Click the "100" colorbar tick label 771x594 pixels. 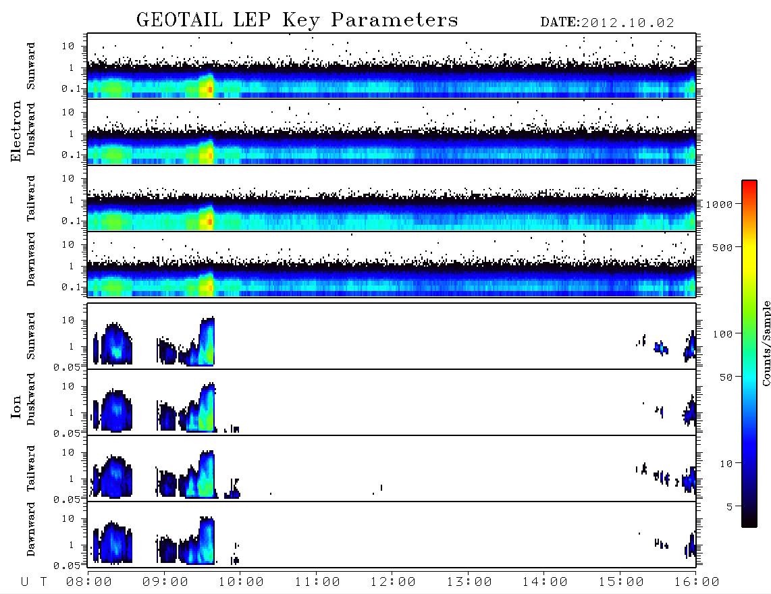(x=722, y=334)
